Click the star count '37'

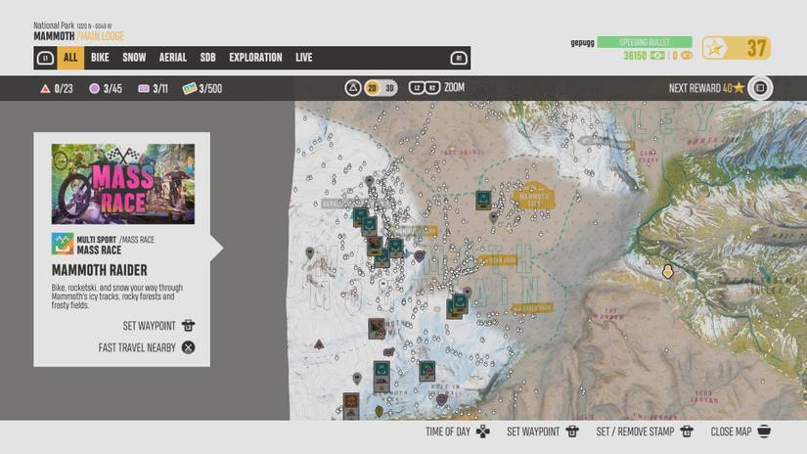[756, 49]
